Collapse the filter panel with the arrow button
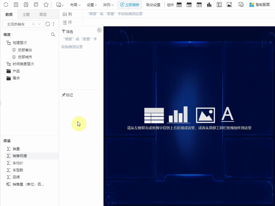 point(99,30)
